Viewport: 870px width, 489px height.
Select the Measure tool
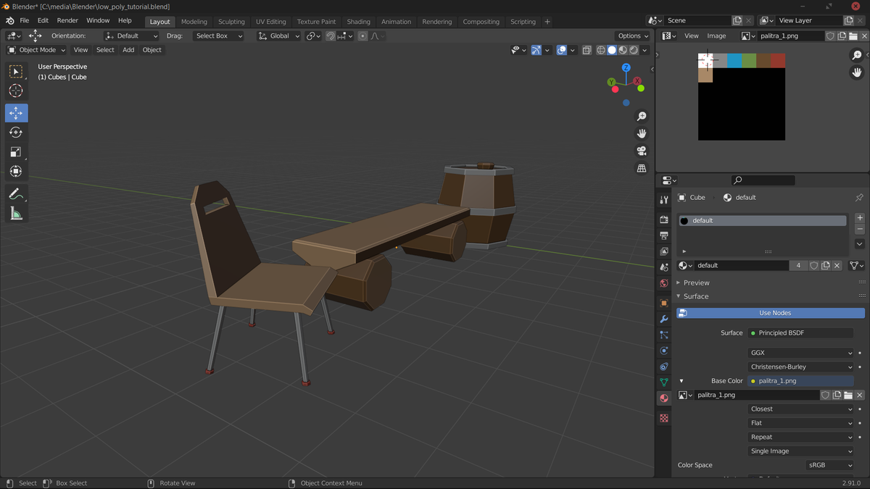(x=16, y=214)
